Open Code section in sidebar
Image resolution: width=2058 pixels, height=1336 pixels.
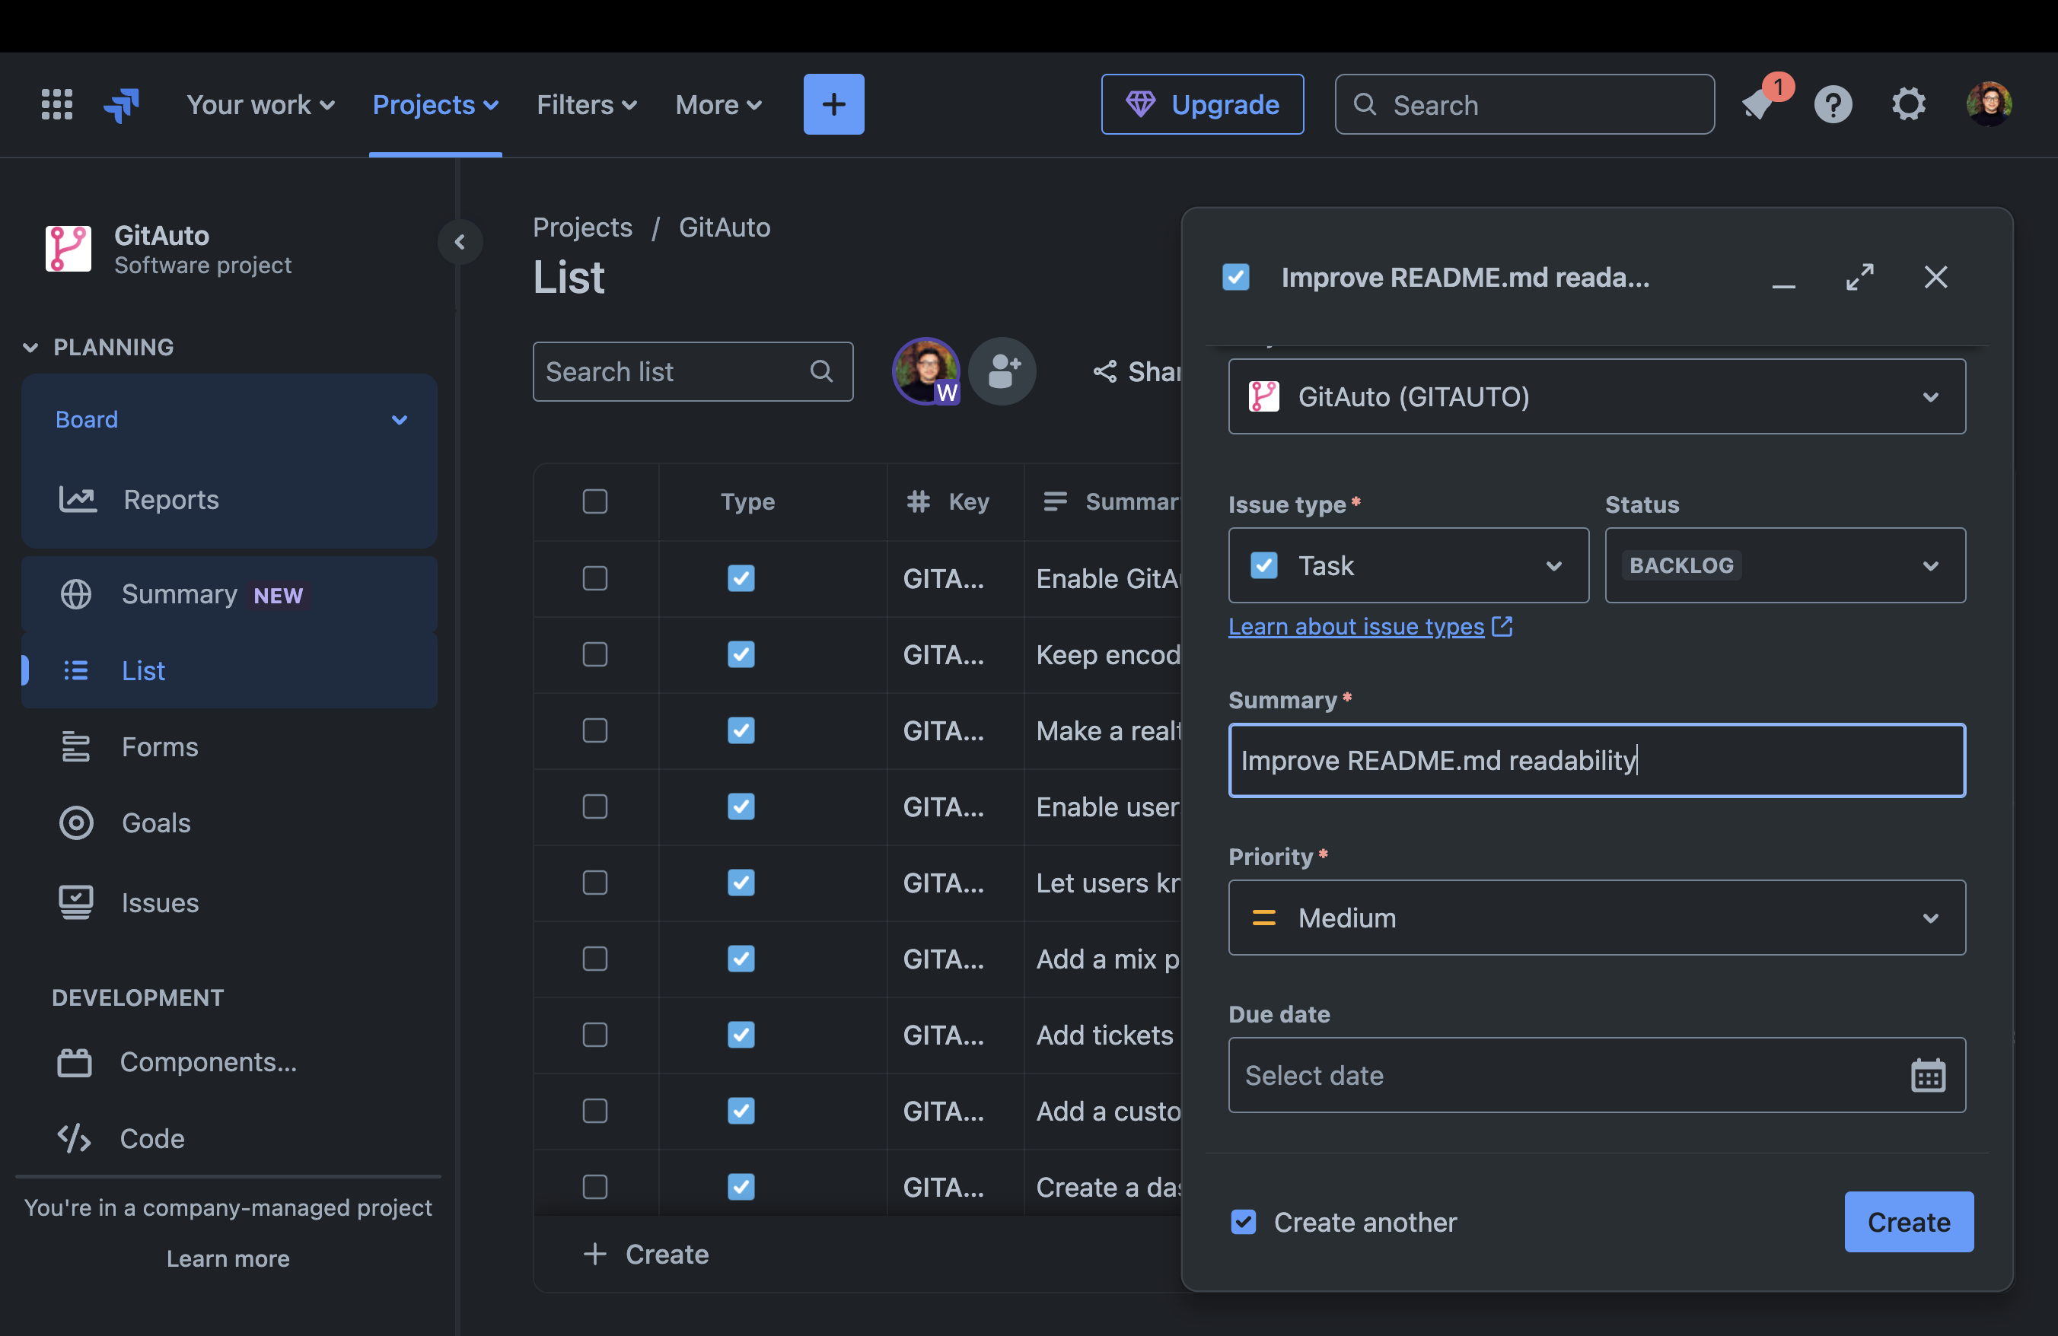[x=151, y=1135]
